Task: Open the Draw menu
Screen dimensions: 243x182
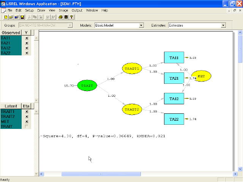Action: (41, 10)
